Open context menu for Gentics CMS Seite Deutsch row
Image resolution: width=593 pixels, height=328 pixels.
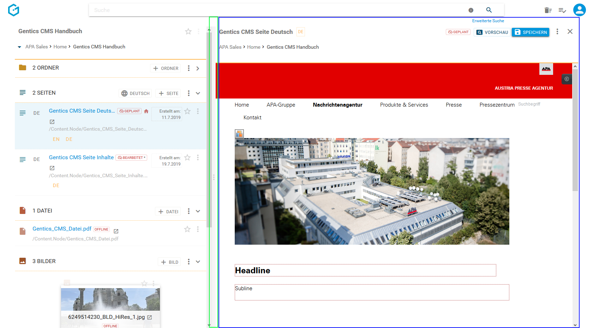click(x=198, y=111)
